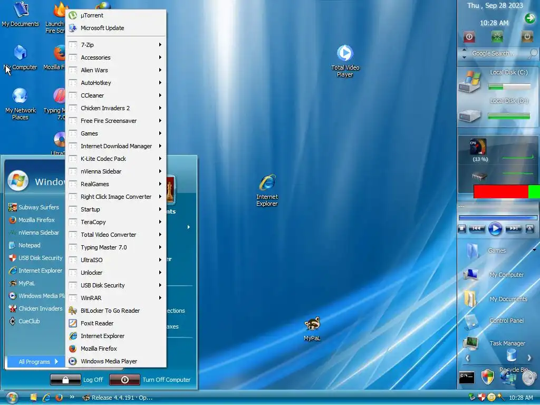This screenshot has height=405, width=540.
Task: Select My Documents desktop icon
Action: click(21, 14)
